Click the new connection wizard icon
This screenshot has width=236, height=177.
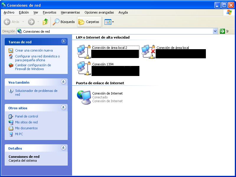[x=11, y=51]
